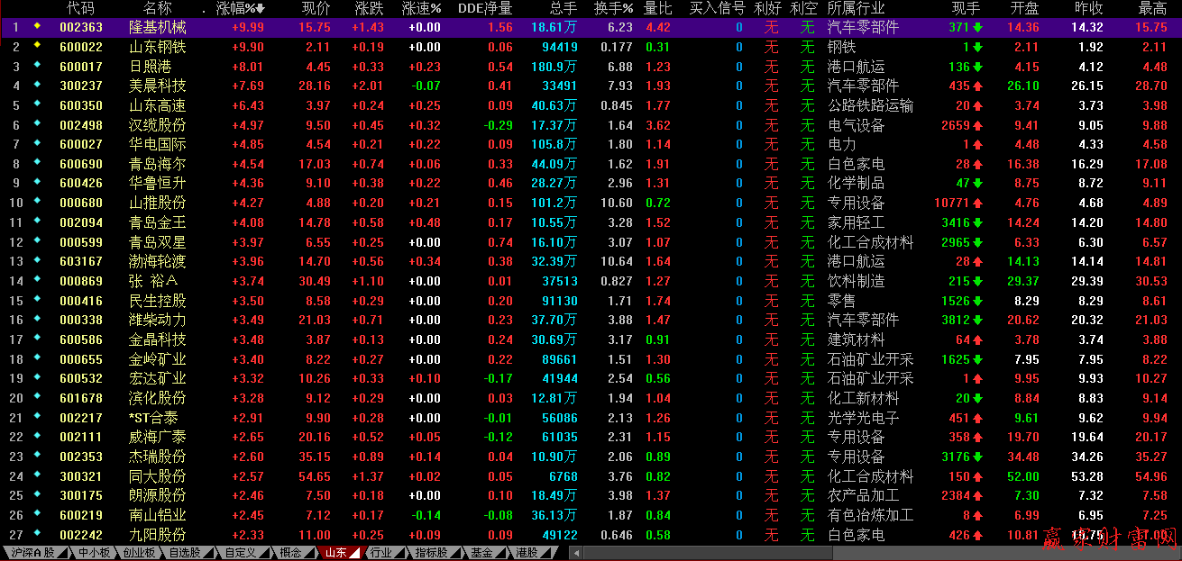Click the green down arrow in 山推股份 row
Screen dimensions: 1182x561
977,203
